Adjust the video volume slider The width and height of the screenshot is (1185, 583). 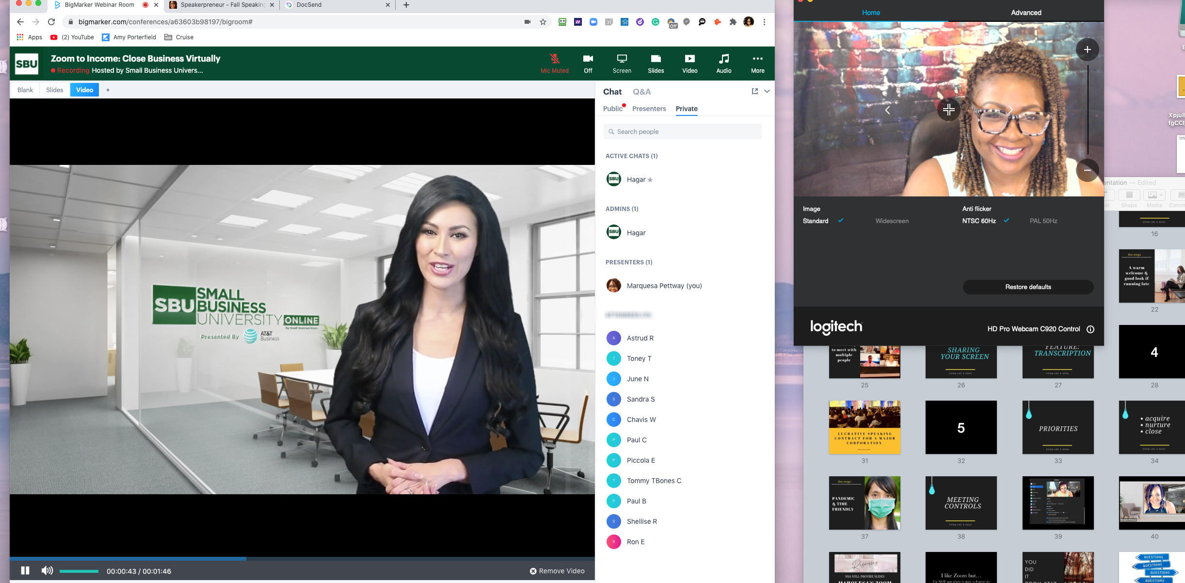tap(79, 571)
